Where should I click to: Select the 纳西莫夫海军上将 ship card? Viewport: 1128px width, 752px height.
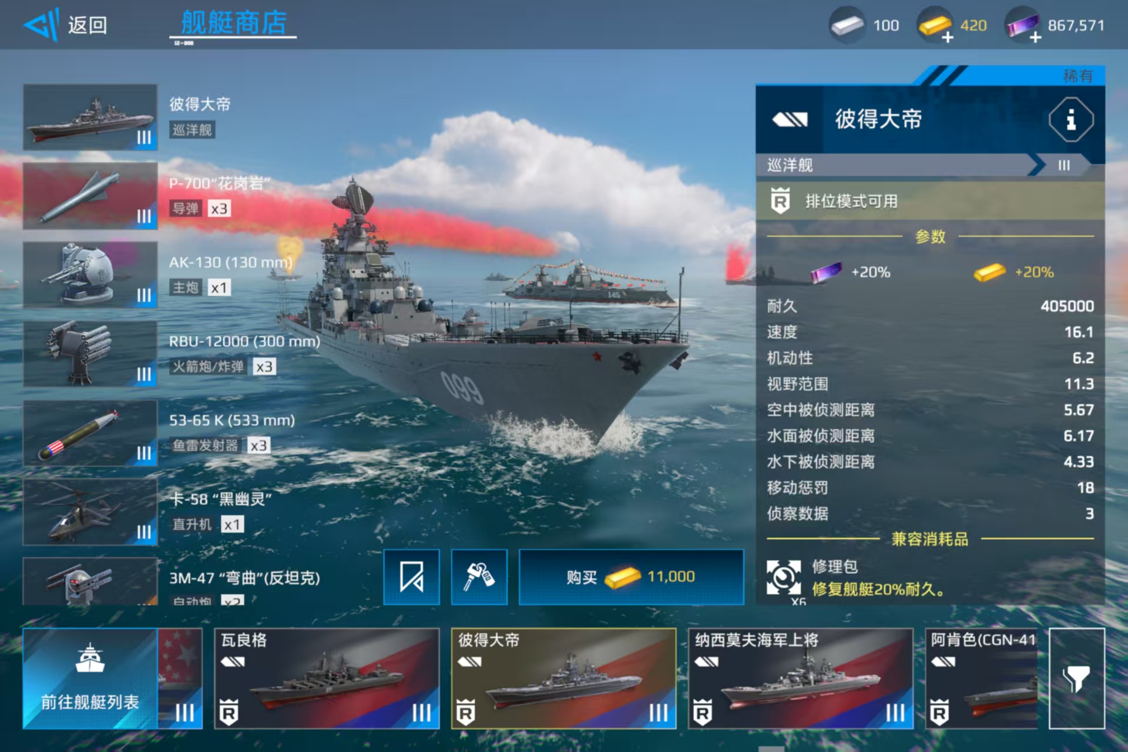coord(801,679)
